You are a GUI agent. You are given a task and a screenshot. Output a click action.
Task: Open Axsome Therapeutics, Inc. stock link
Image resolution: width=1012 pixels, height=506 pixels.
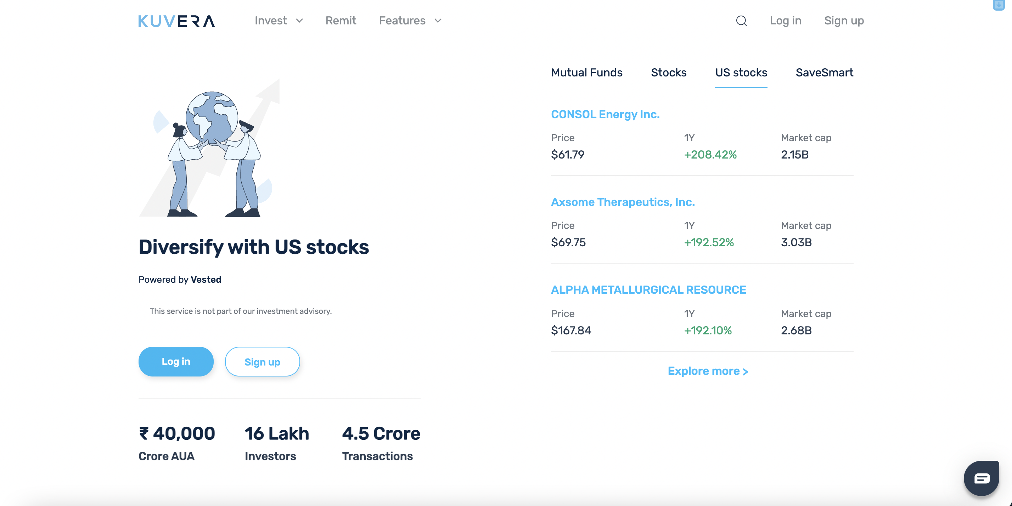pos(623,202)
